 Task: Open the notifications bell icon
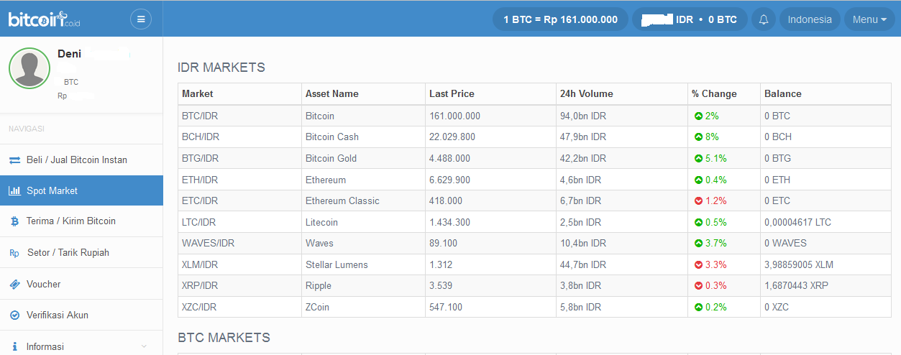764,19
